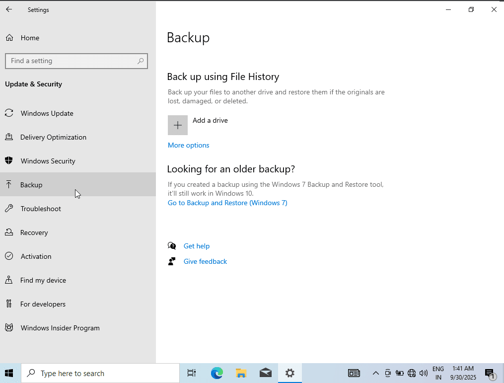The height and width of the screenshot is (383, 504).
Task: Open the Activation page
Action: pyautogui.click(x=36, y=256)
